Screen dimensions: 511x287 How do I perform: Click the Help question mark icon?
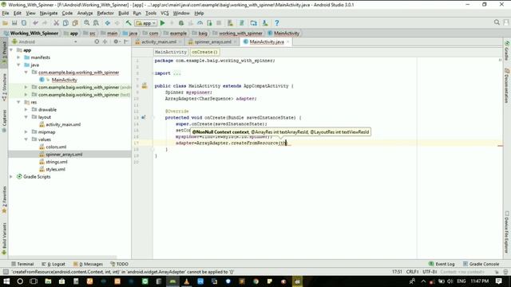pyautogui.click(x=277, y=23)
